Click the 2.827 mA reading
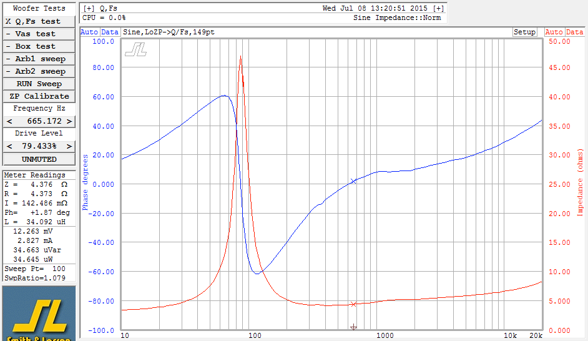 click(x=35, y=241)
